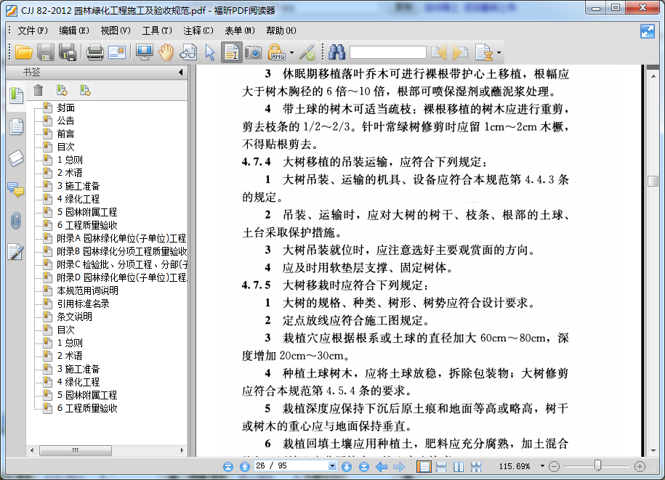This screenshot has height=480, width=665.
Task: Open the 编辑(E) menu
Action: (x=74, y=30)
